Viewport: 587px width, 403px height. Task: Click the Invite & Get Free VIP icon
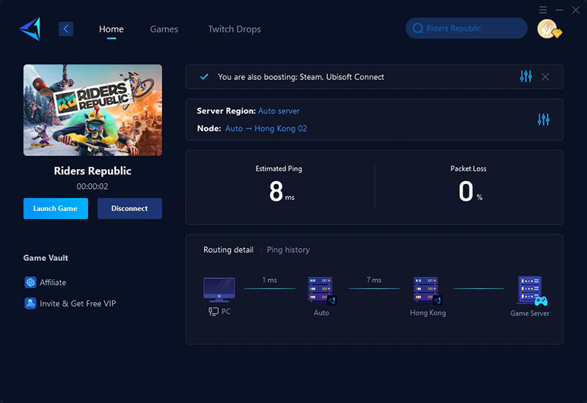(x=30, y=303)
